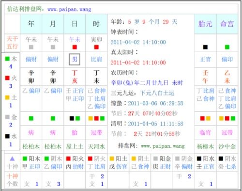Click the black 水 swatch in the legend

(x=7, y=136)
